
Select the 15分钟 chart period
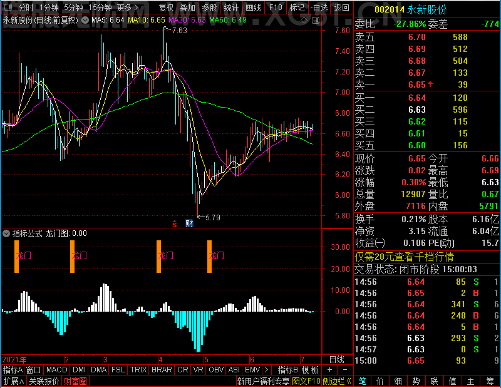[x=100, y=7]
